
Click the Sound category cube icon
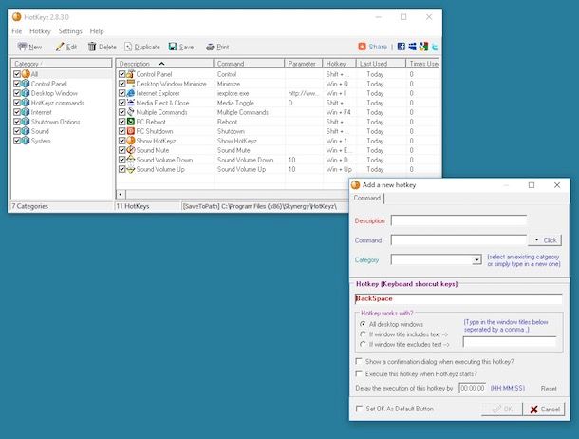point(26,131)
